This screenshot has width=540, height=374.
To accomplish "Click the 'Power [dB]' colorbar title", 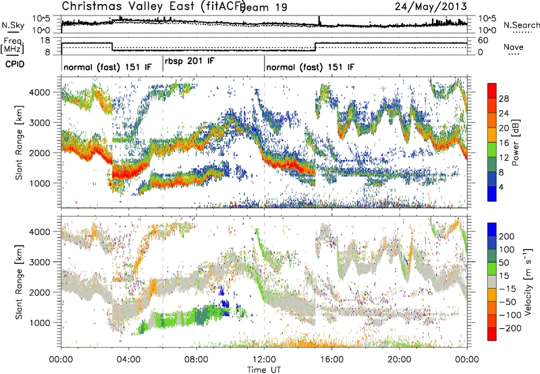I will click(515, 142).
